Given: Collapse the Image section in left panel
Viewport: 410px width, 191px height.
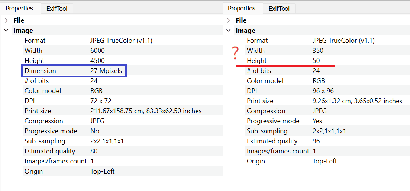Looking at the screenshot, I should coord(6,31).
